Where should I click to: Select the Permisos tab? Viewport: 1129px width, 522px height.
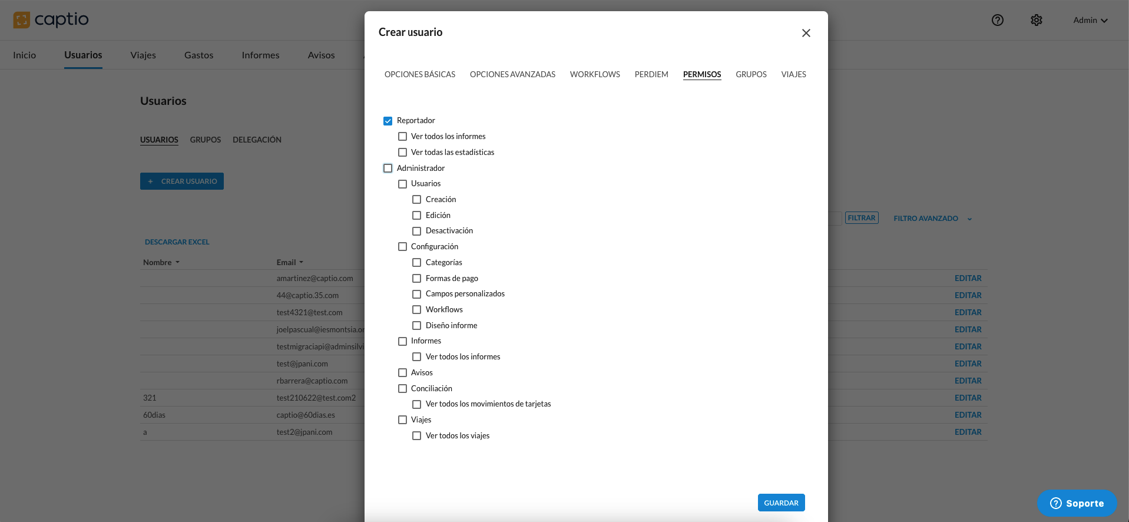(x=702, y=75)
